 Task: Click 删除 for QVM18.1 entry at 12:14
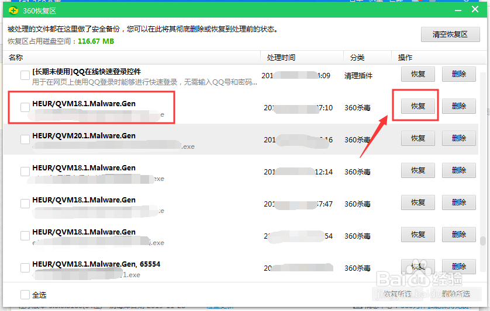click(x=459, y=170)
